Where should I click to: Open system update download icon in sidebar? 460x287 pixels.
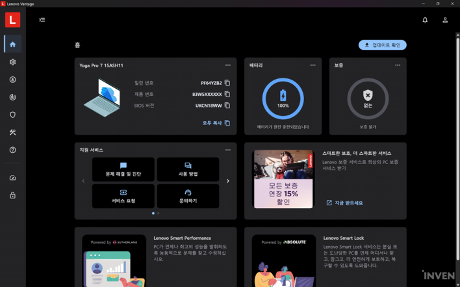point(12,80)
